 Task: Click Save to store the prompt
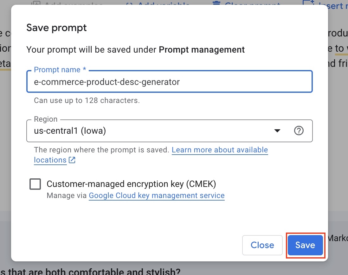click(x=305, y=245)
